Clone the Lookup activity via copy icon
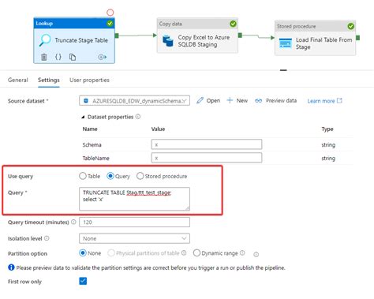The width and height of the screenshot is (374, 299). pos(73,57)
